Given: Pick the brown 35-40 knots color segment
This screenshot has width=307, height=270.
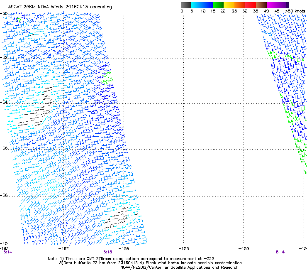Looking at the screenshot, I should (x=261, y=5).
